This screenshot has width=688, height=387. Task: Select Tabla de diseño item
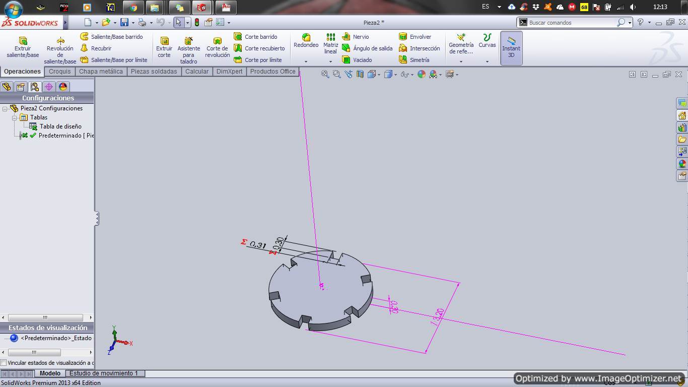pos(60,126)
